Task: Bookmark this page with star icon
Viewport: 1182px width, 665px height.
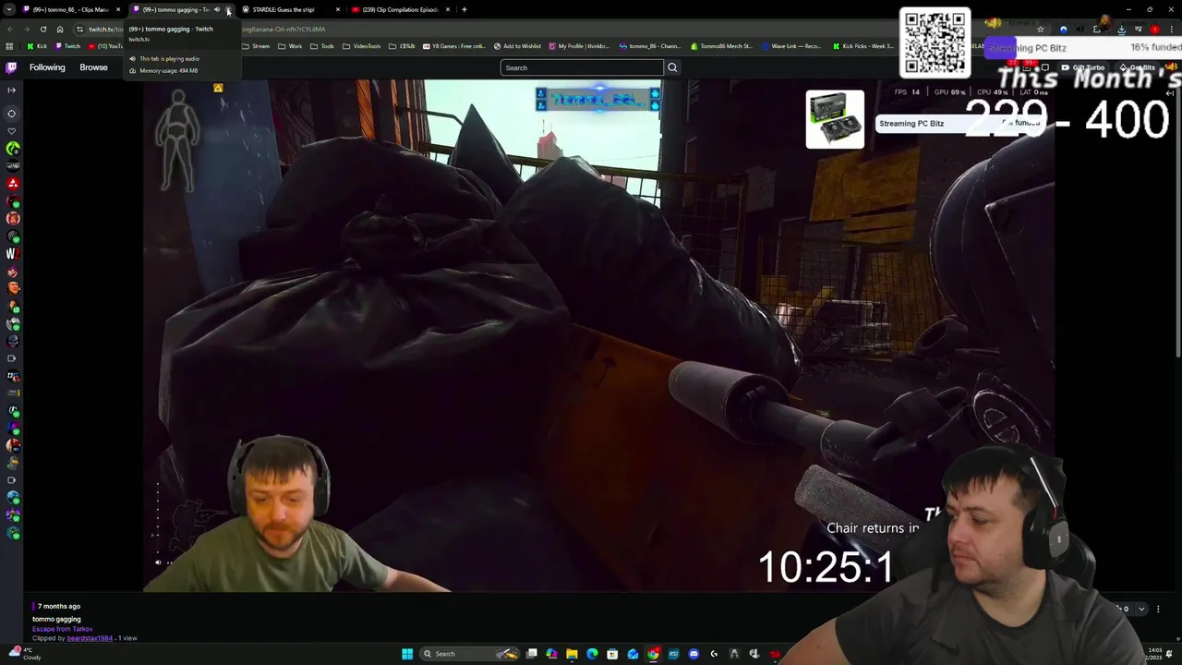Action: pos(1041,29)
